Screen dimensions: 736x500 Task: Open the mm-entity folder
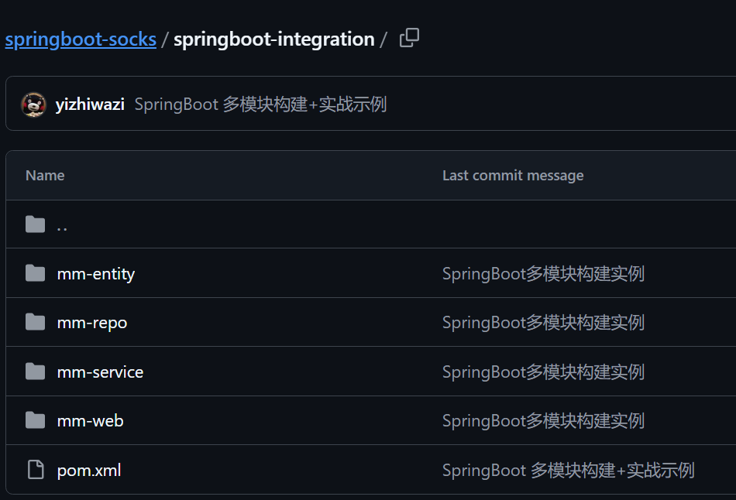[95, 274]
